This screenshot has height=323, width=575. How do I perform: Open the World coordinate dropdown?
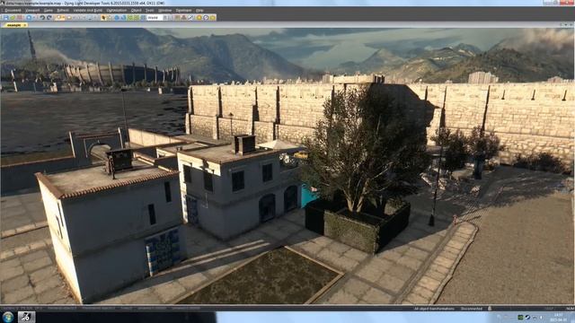tap(158, 18)
